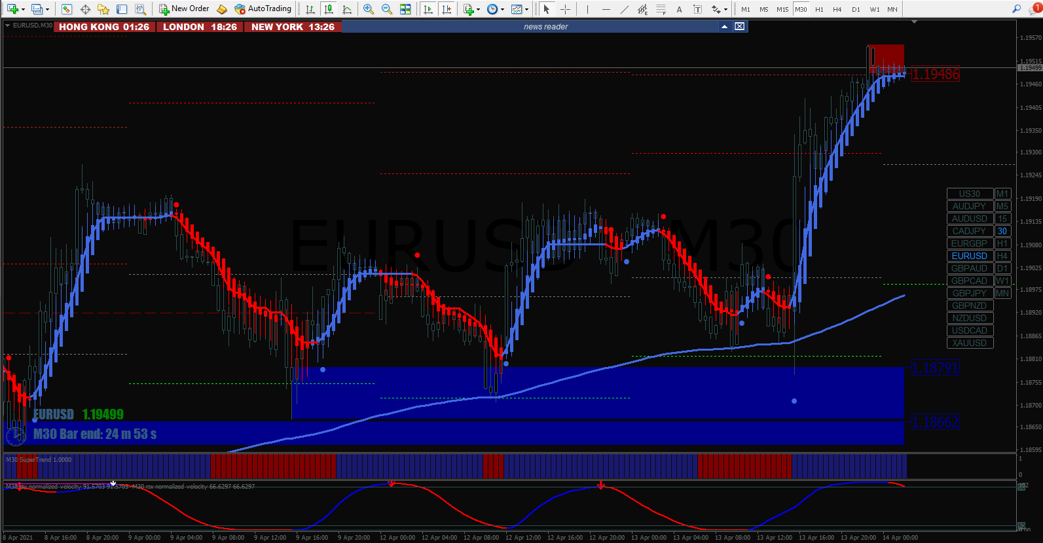1043x543 pixels.
Task: Switch to the MN timeframe in toolbar
Action: point(892,9)
